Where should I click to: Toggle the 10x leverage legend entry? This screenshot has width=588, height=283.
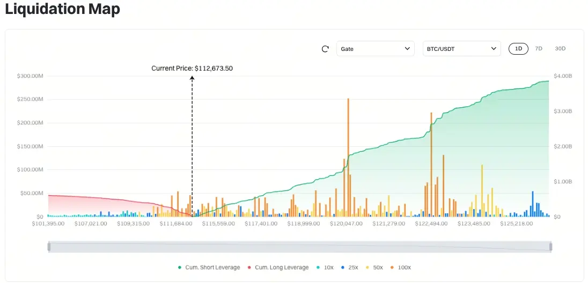pos(325,267)
